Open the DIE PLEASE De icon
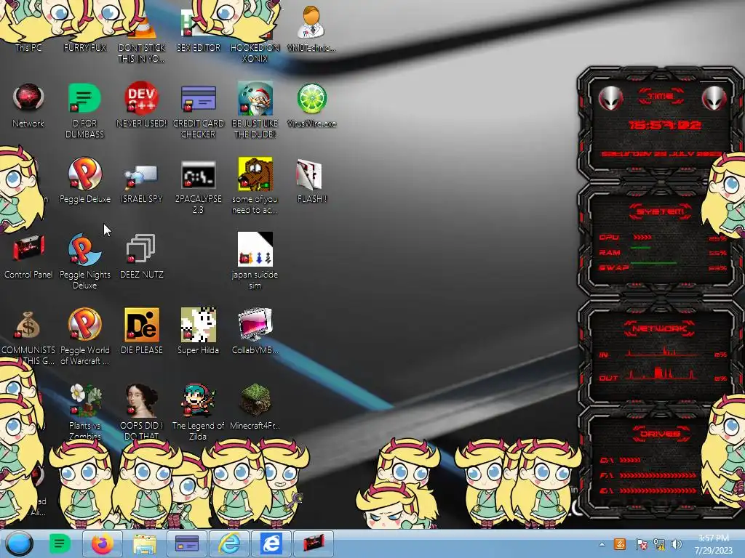The width and height of the screenshot is (745, 558). (x=141, y=325)
